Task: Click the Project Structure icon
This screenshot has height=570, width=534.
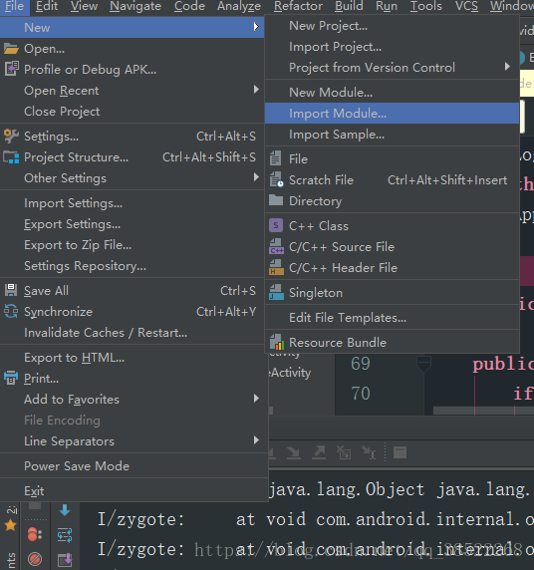Action: pos(11,157)
